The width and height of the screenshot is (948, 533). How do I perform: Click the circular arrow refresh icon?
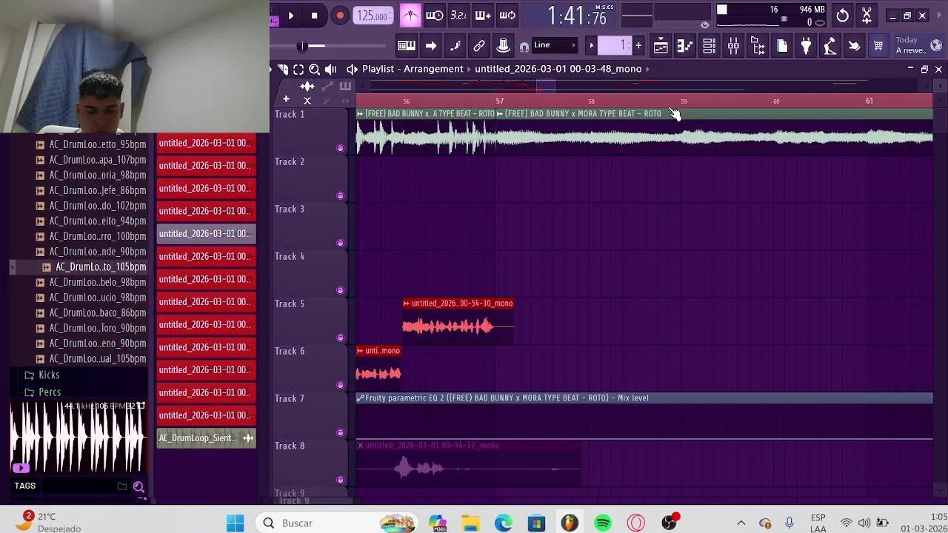[843, 16]
